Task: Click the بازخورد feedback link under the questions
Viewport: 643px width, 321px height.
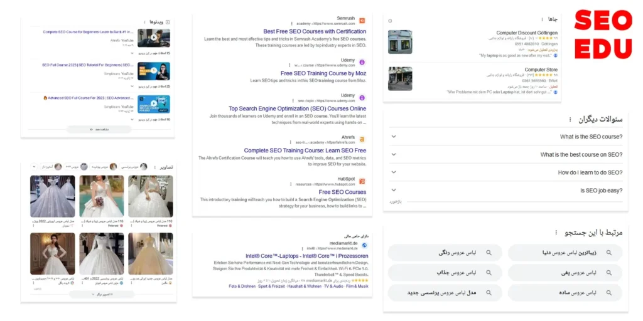Action: pos(396,202)
